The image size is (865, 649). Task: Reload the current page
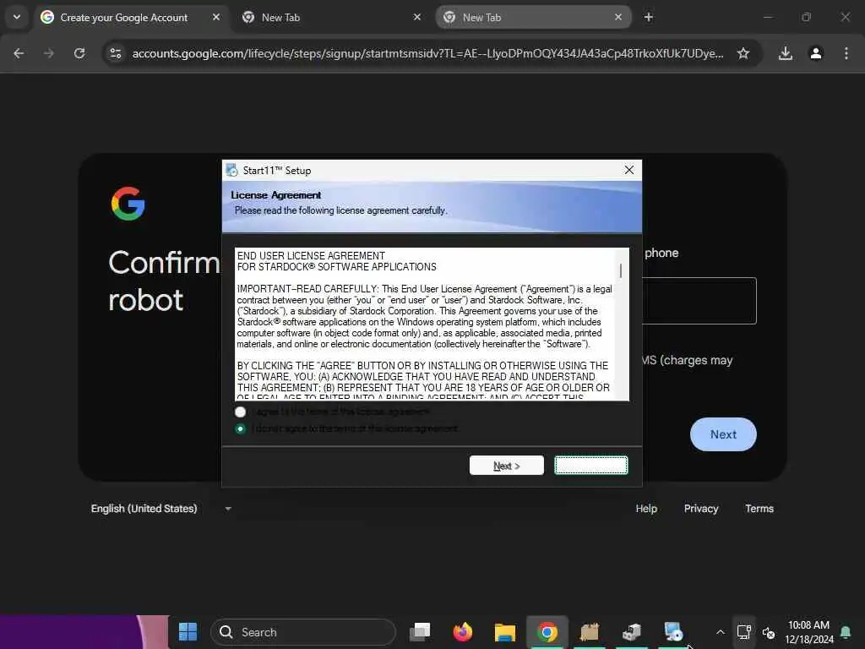[x=79, y=53]
